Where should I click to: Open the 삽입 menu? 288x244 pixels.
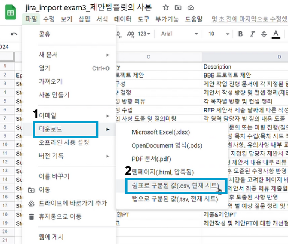84,19
